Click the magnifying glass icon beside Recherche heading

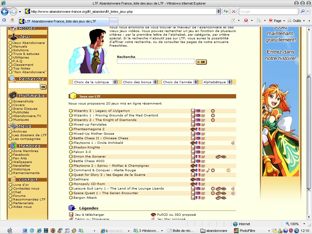pos(13,79)
